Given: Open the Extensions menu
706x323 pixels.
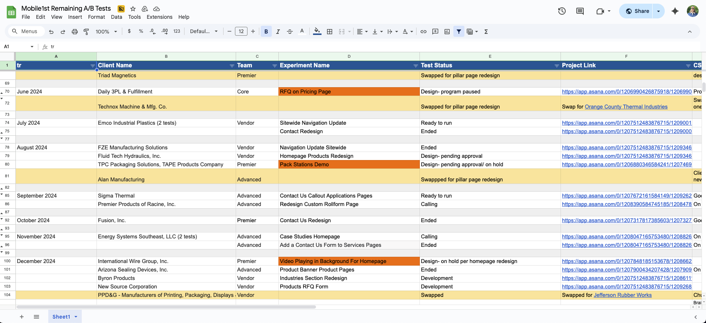Looking at the screenshot, I should [x=159, y=17].
